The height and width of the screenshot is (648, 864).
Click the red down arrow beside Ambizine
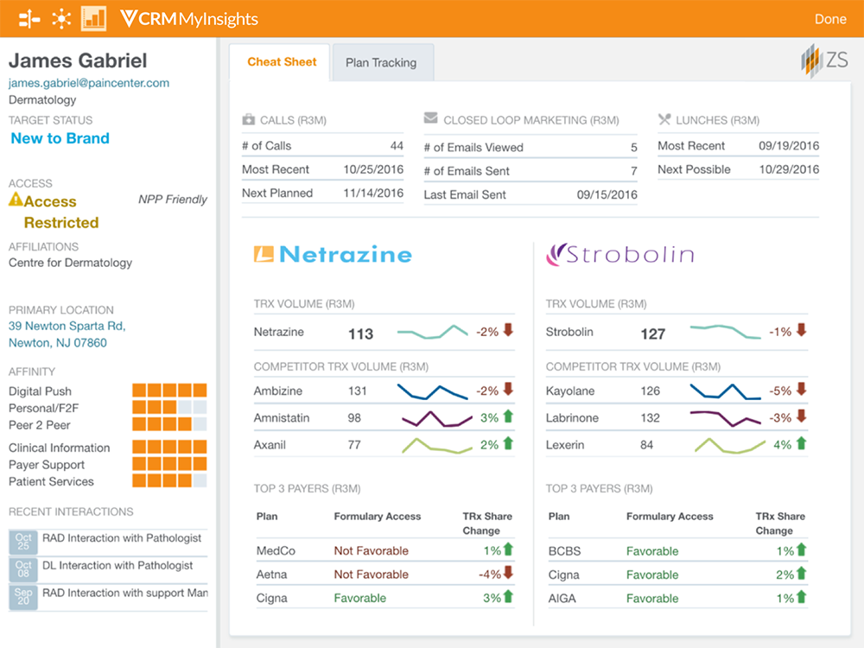[508, 391]
